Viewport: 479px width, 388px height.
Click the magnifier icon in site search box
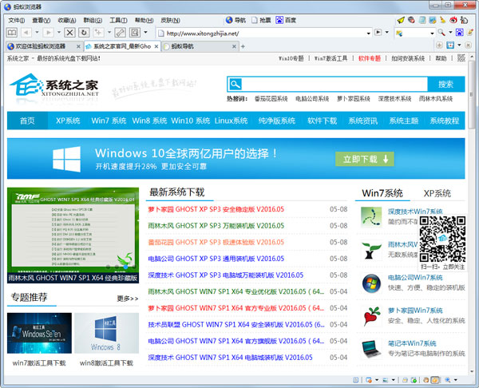click(x=234, y=84)
